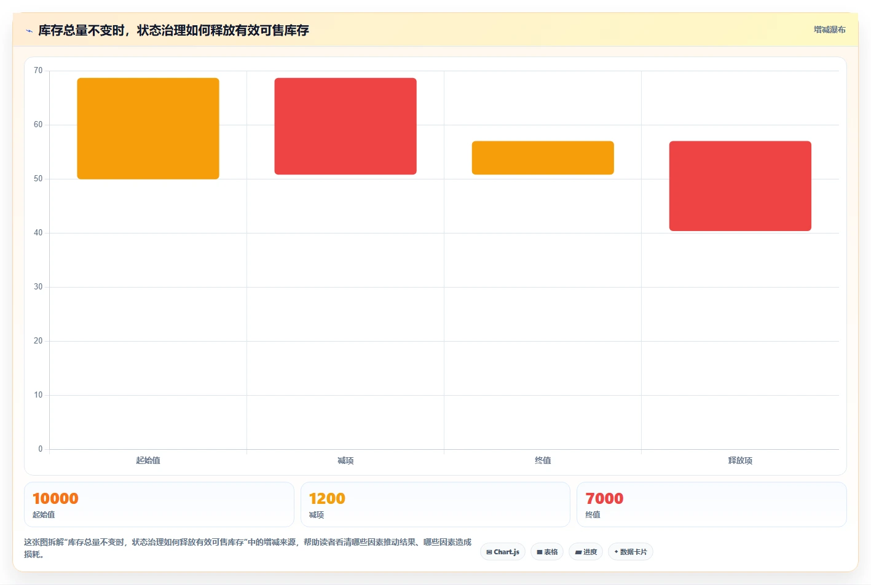This screenshot has width=871, height=585.
Task: Click the description paragraph starting 这张图拆解
Action: click(248, 548)
